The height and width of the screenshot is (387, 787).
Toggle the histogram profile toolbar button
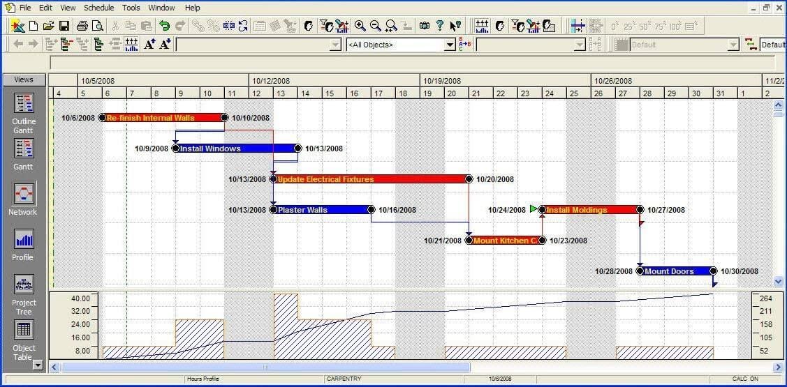[482, 26]
